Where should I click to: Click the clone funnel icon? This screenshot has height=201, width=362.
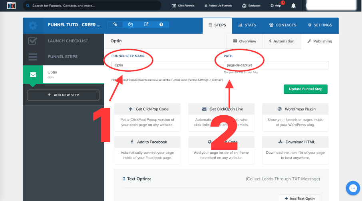[x=130, y=24]
